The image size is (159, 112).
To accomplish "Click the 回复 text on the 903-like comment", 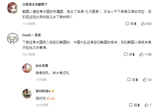I will click(134, 24).
